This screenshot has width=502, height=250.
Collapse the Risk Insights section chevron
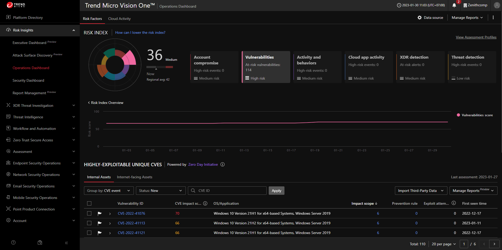pos(74,30)
